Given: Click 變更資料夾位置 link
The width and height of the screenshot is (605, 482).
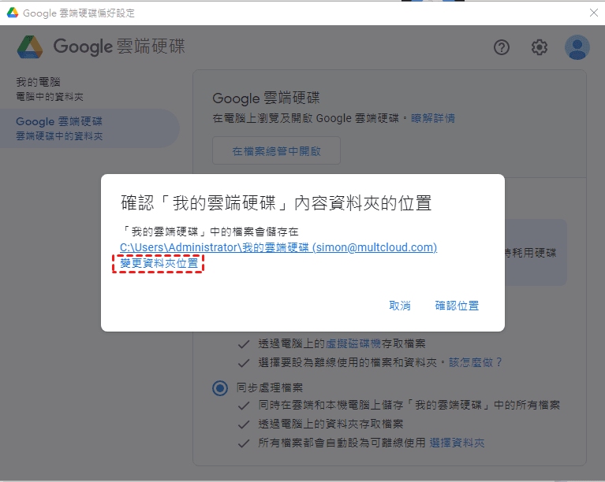Looking at the screenshot, I should [159, 263].
